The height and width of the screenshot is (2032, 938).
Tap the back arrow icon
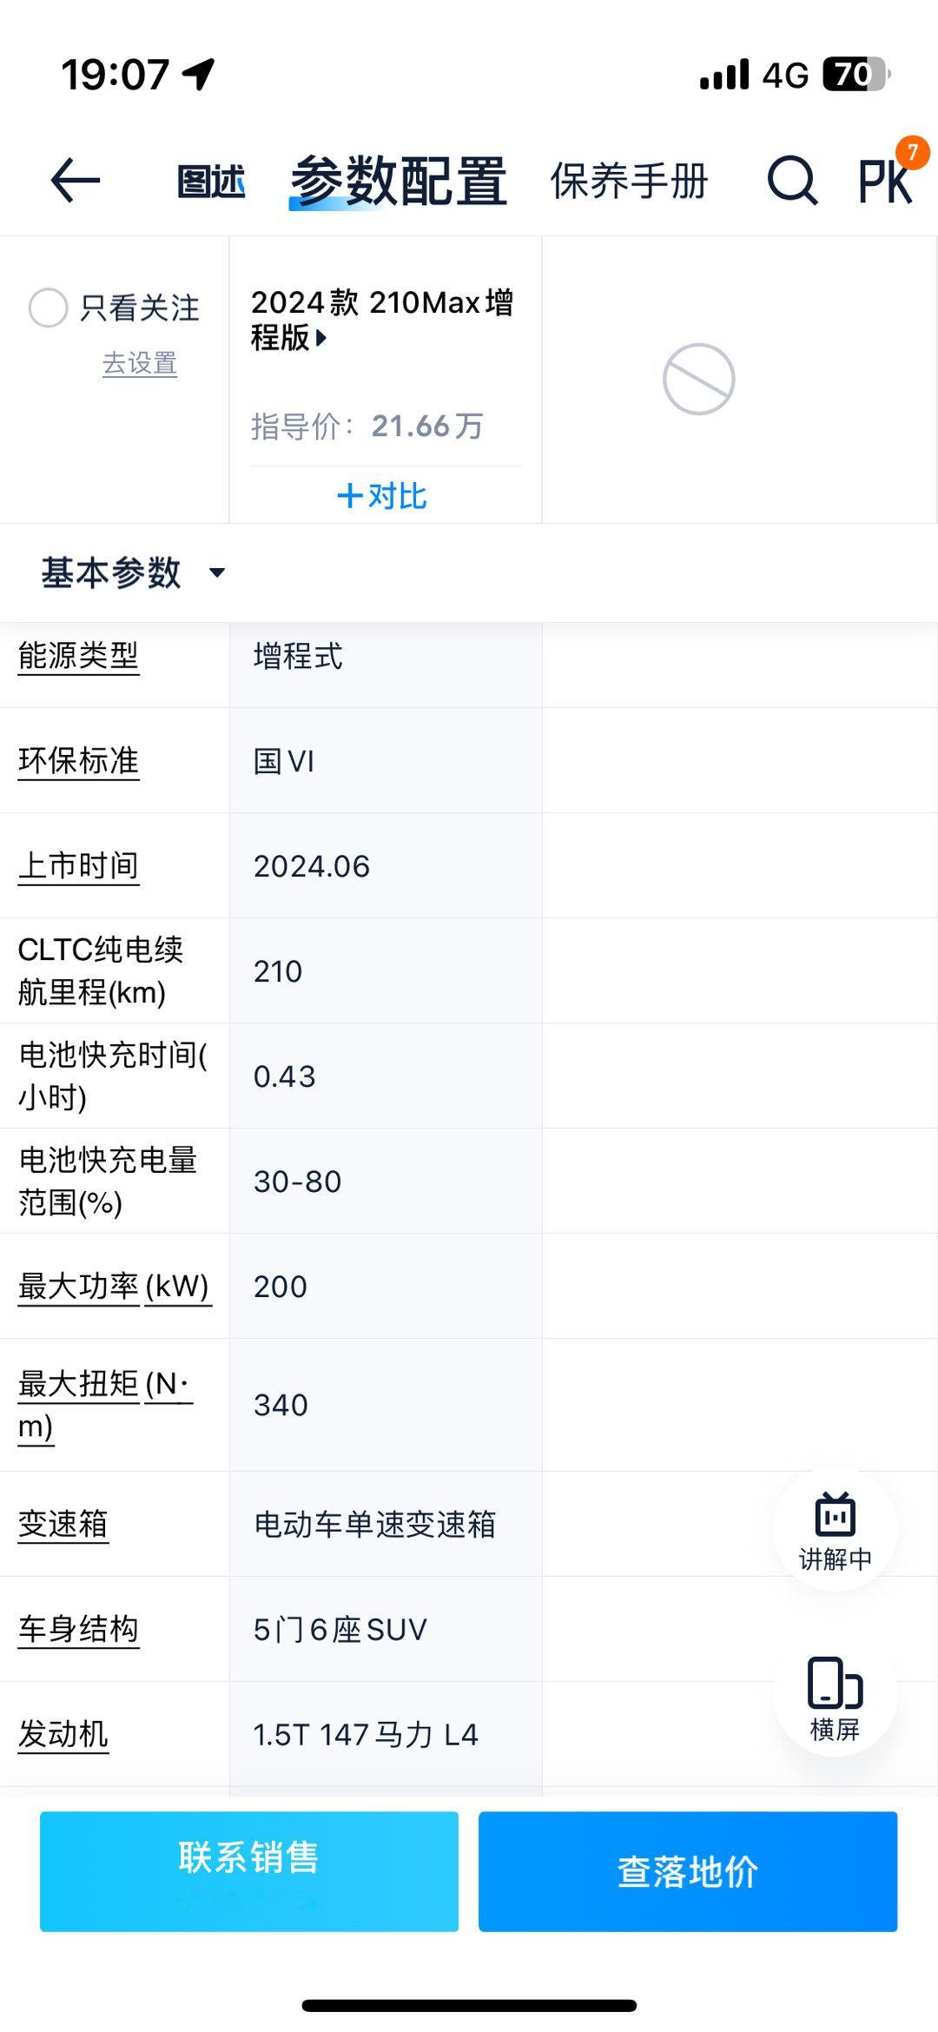coord(76,181)
